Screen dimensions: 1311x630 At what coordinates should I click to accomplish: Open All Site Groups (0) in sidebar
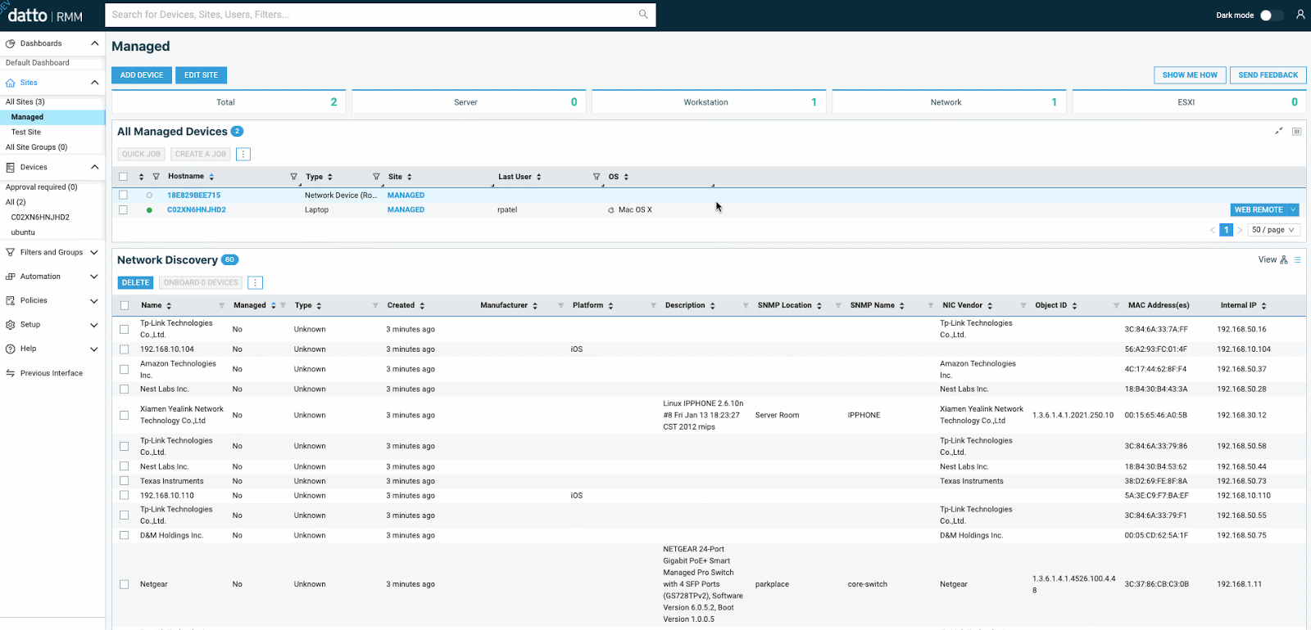[36, 147]
